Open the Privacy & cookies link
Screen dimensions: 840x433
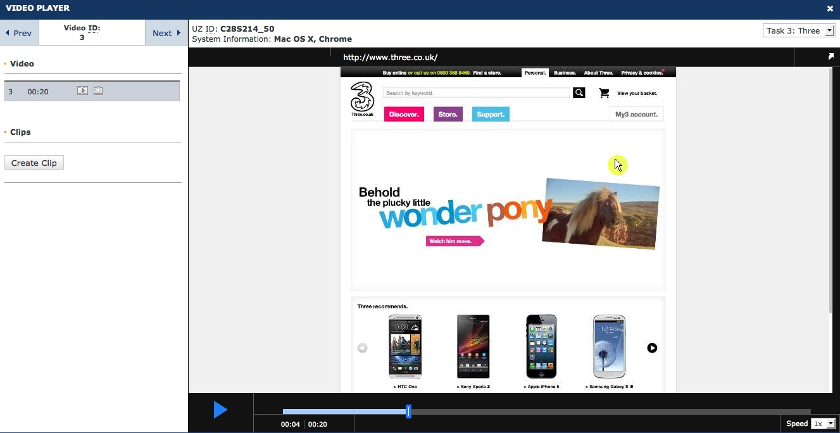pyautogui.click(x=642, y=73)
